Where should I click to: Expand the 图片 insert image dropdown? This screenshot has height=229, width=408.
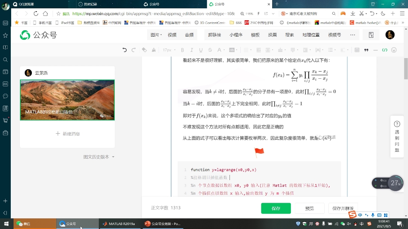(x=157, y=35)
